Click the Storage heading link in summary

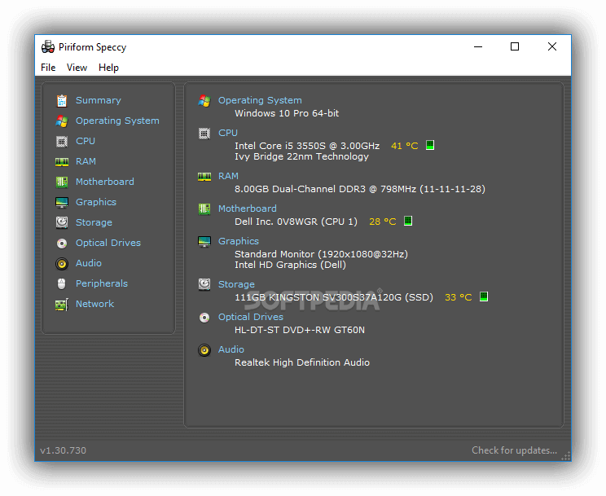[236, 284]
